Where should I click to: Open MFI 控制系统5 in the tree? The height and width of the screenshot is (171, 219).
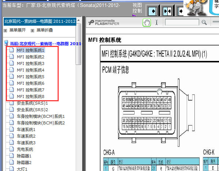(30, 77)
